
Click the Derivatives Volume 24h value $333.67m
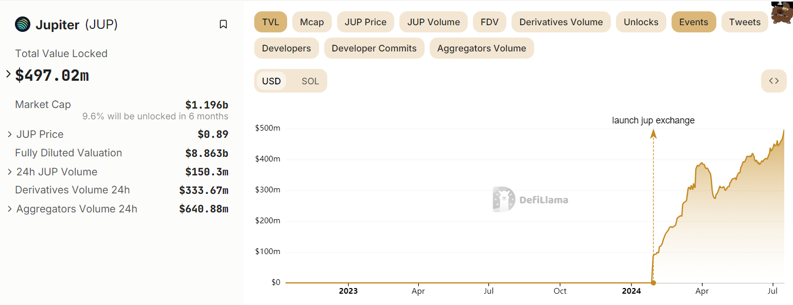pyautogui.click(x=204, y=190)
